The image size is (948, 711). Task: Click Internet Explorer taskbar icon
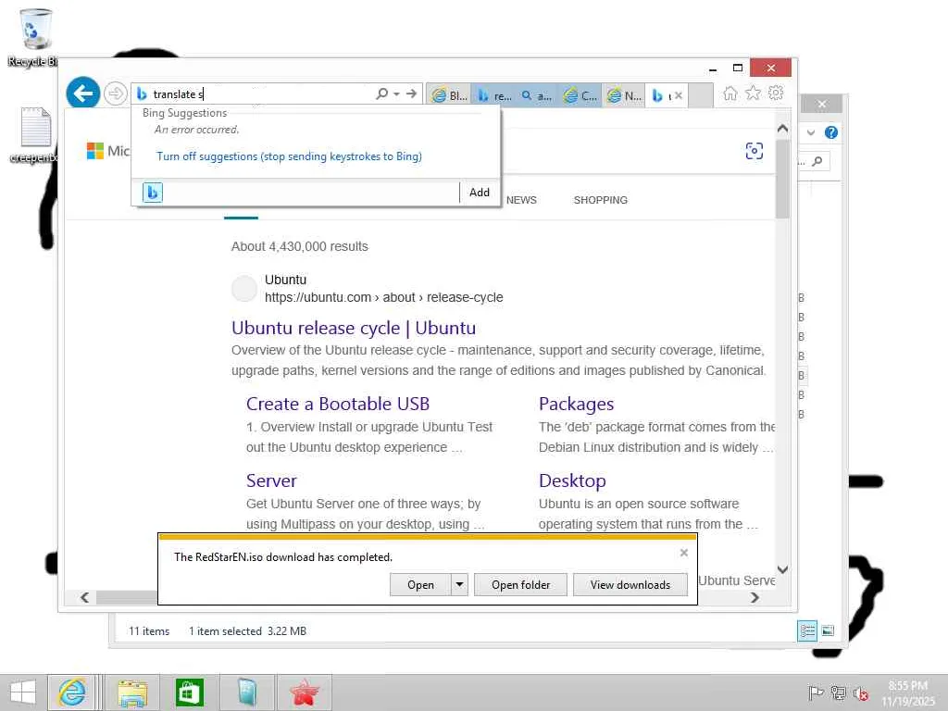(71, 692)
